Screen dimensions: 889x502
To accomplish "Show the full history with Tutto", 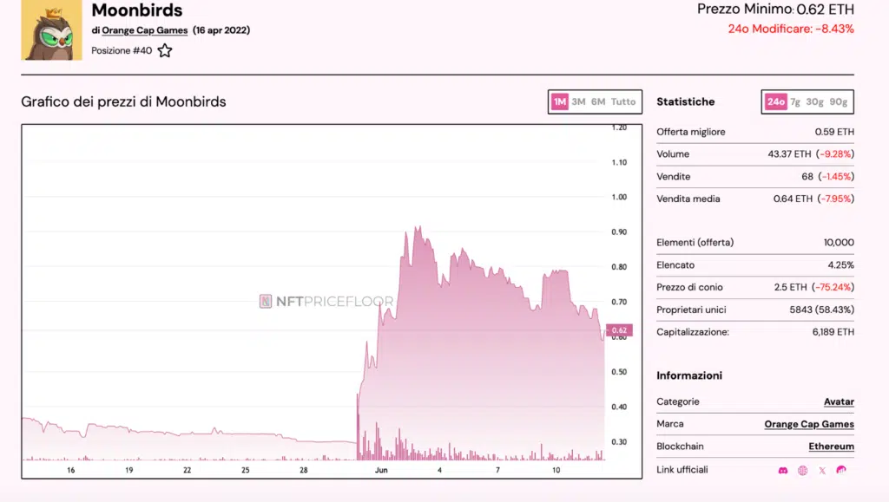I will tap(623, 101).
